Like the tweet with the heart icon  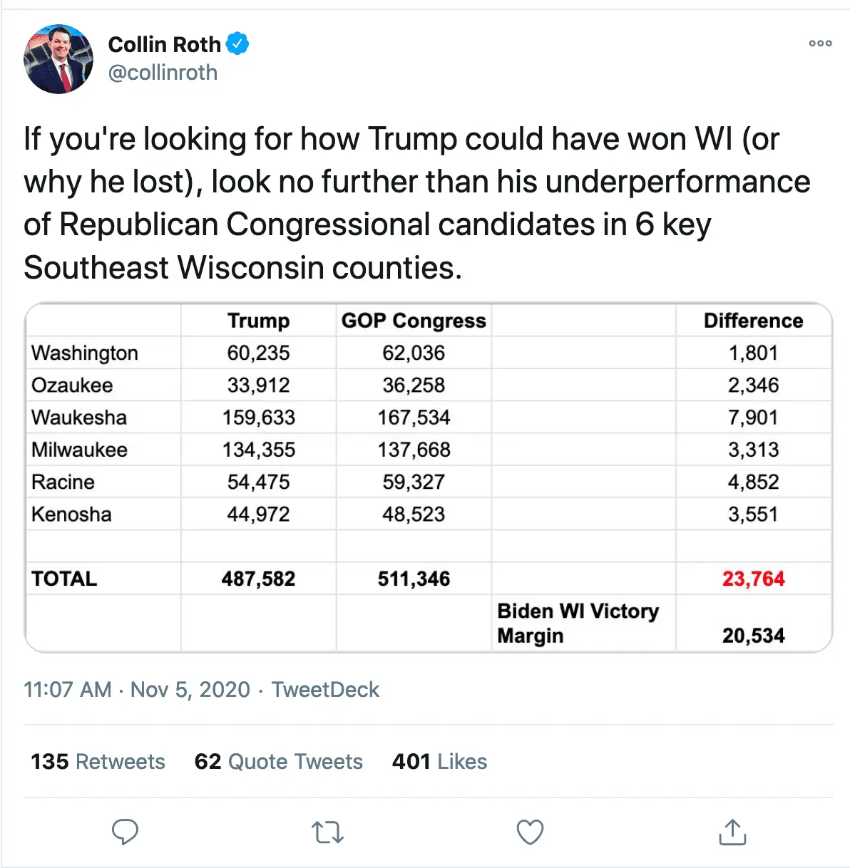click(x=530, y=832)
